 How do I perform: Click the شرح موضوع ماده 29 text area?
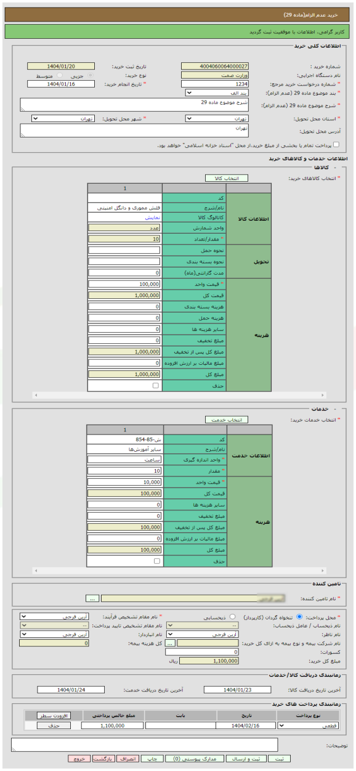(134, 104)
